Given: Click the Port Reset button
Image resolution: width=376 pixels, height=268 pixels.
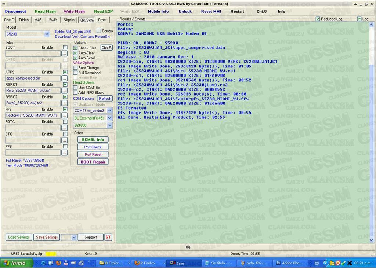Looking at the screenshot, I should coord(93,154).
